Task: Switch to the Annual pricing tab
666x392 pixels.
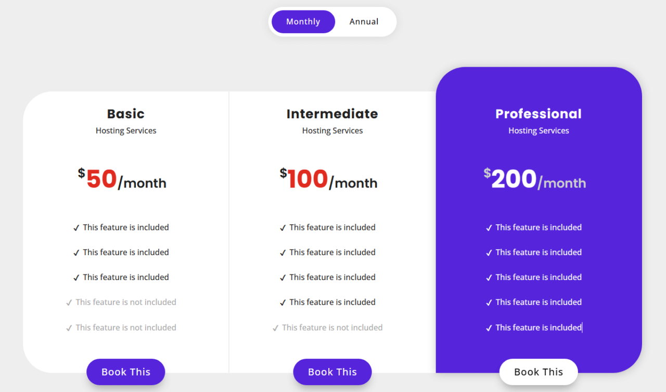Action: click(364, 21)
